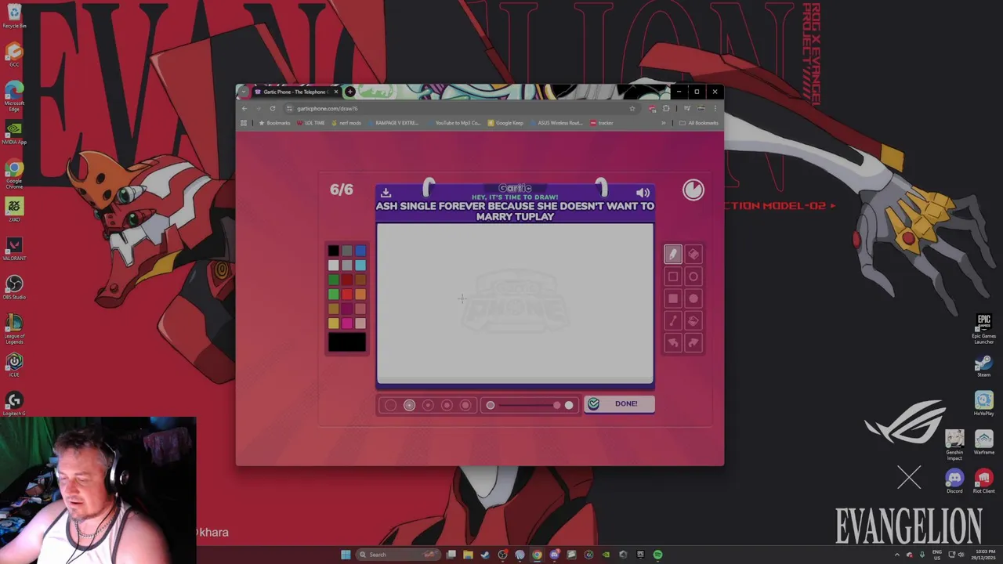
Task: Pick the orange color swatch
Action: 360,295
